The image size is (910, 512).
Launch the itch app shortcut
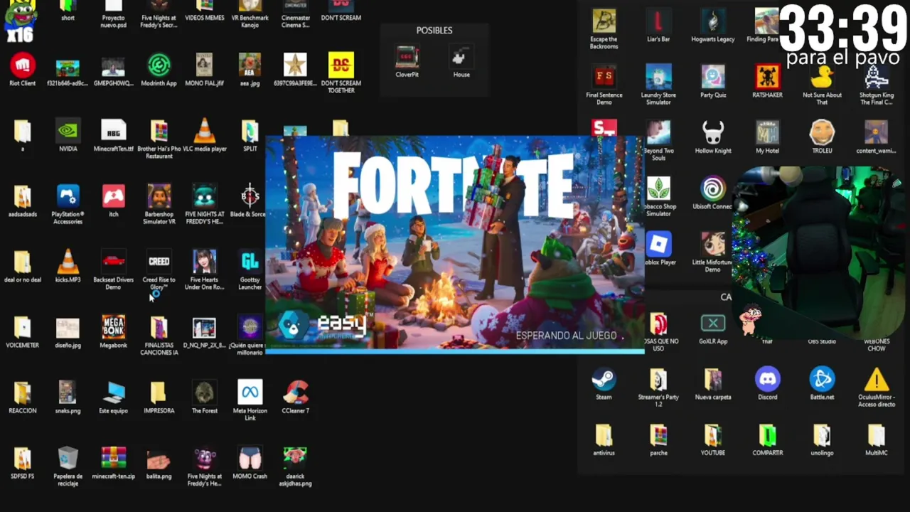click(x=113, y=197)
